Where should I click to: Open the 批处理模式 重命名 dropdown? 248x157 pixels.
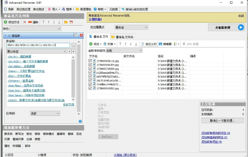pos(131,27)
